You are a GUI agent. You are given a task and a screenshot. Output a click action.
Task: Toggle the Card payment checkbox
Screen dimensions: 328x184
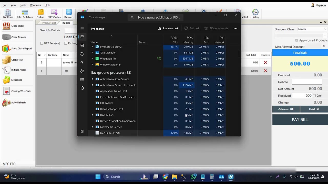tap(314, 96)
